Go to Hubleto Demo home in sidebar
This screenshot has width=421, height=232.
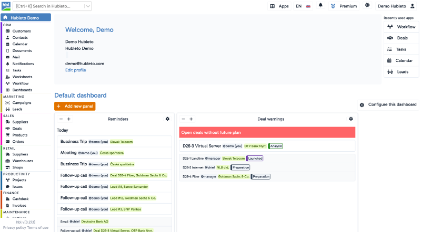[x=26, y=18]
